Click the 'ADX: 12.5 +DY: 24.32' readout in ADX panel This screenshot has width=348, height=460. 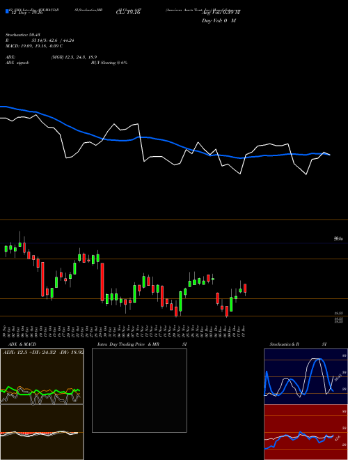(43, 353)
